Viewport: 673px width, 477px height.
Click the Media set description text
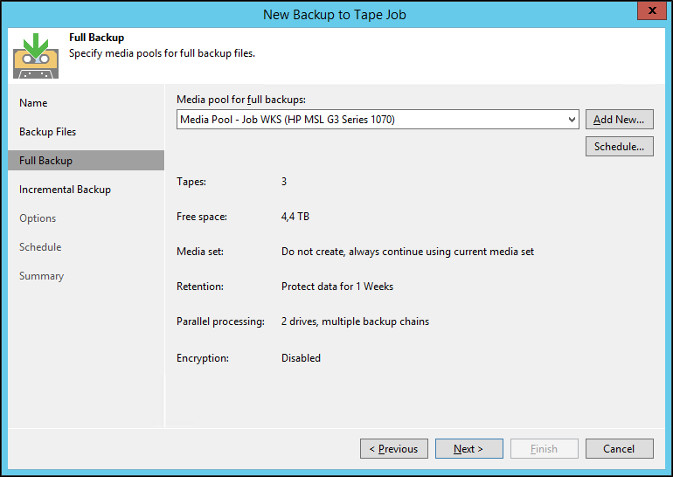click(x=407, y=252)
